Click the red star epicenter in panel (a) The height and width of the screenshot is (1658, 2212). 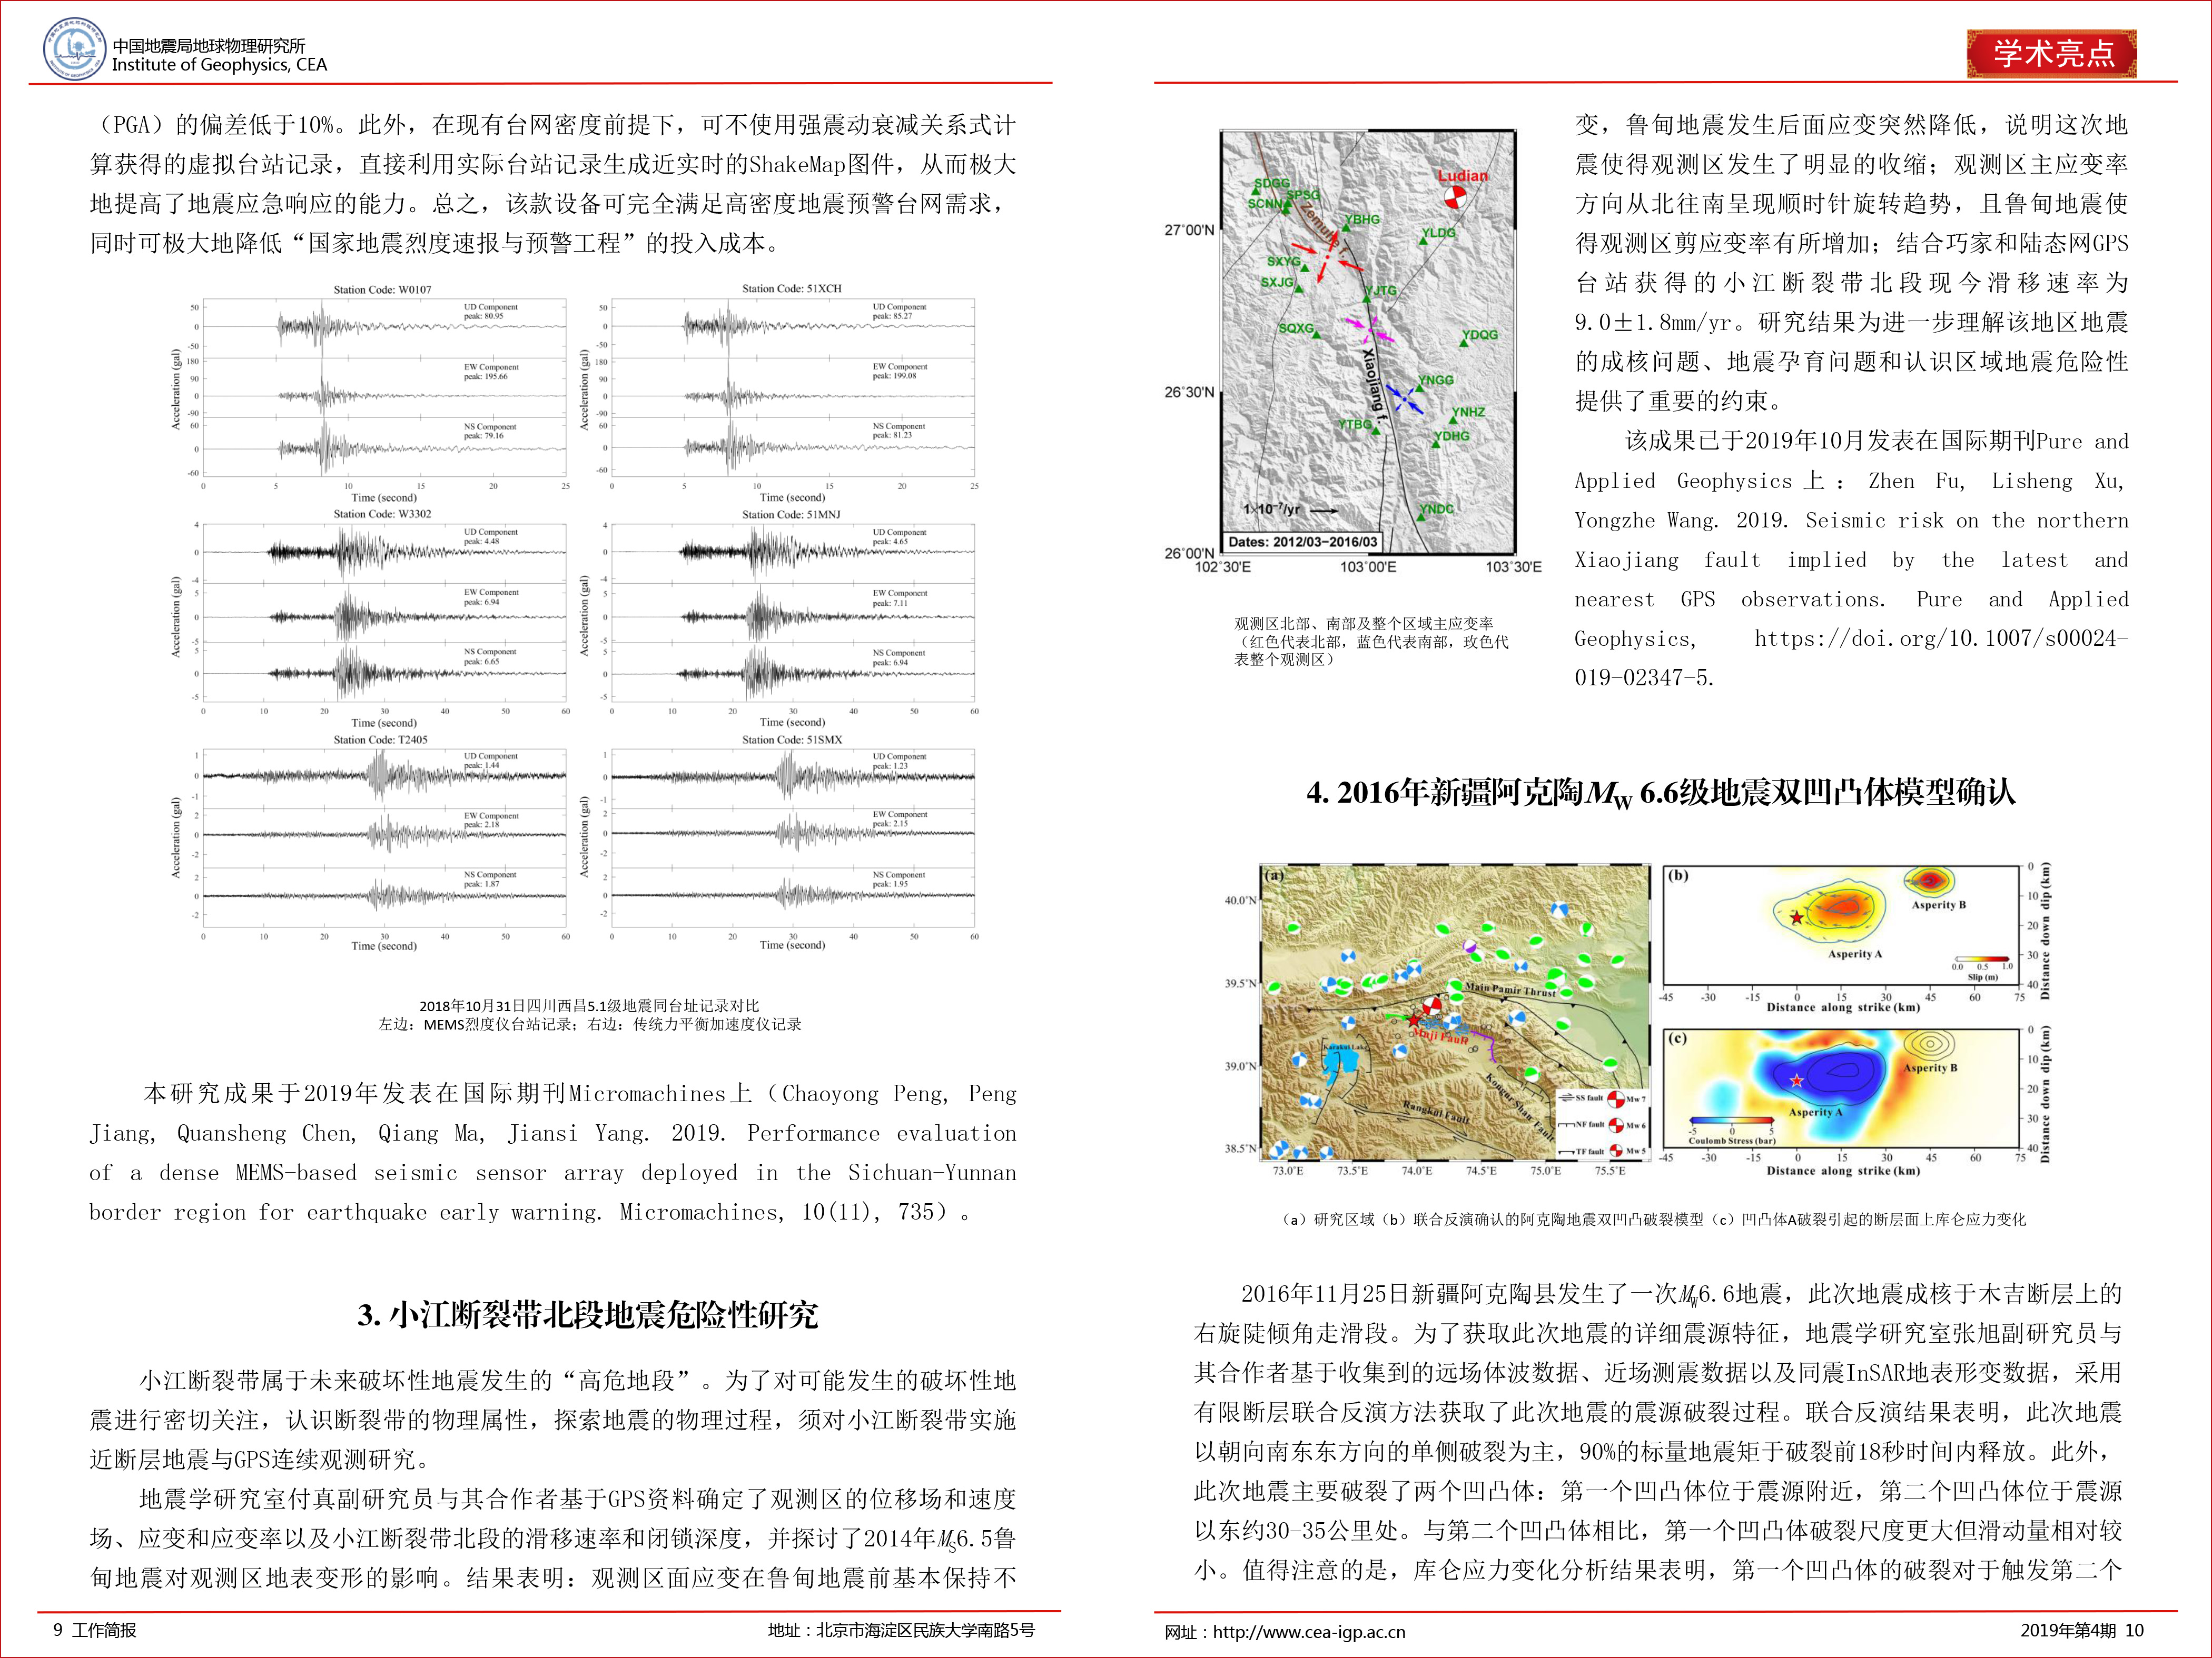pos(1413,1021)
